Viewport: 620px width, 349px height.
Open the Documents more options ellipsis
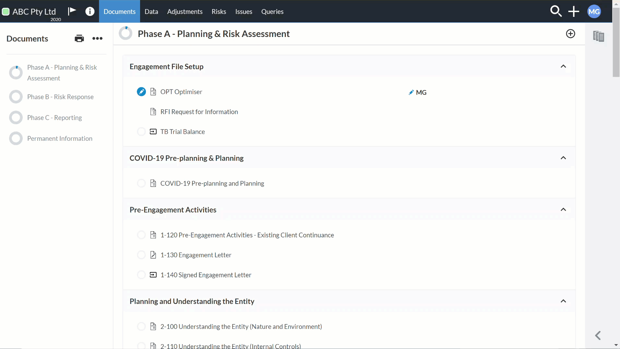(x=97, y=39)
